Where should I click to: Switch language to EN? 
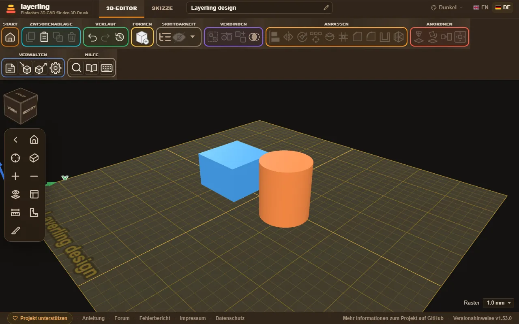point(481,8)
